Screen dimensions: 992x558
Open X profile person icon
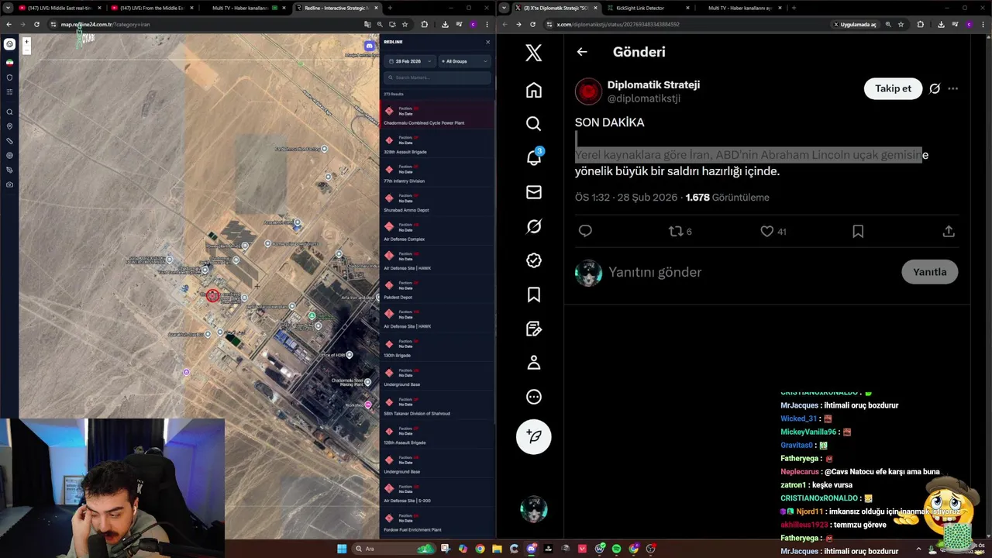point(533,363)
